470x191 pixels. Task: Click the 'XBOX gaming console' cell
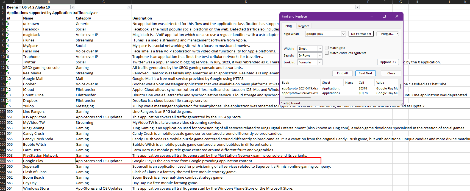49,68
